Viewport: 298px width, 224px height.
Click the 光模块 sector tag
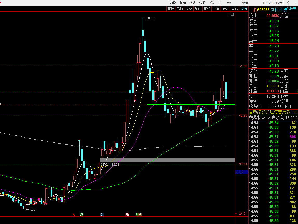pyautogui.click(x=292, y=8)
